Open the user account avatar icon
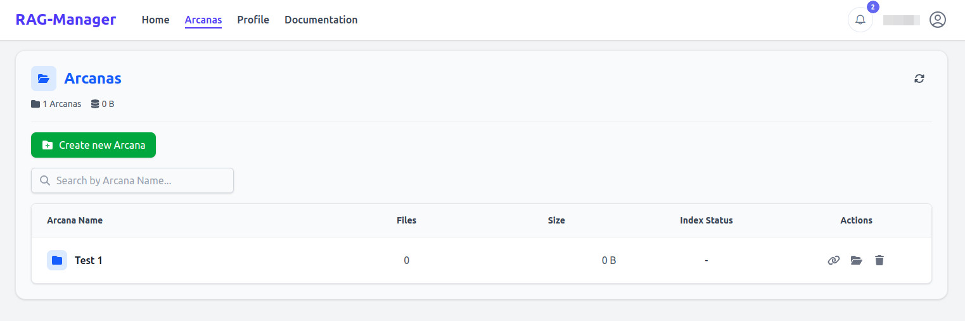Screen dimensions: 965x321 click(937, 20)
